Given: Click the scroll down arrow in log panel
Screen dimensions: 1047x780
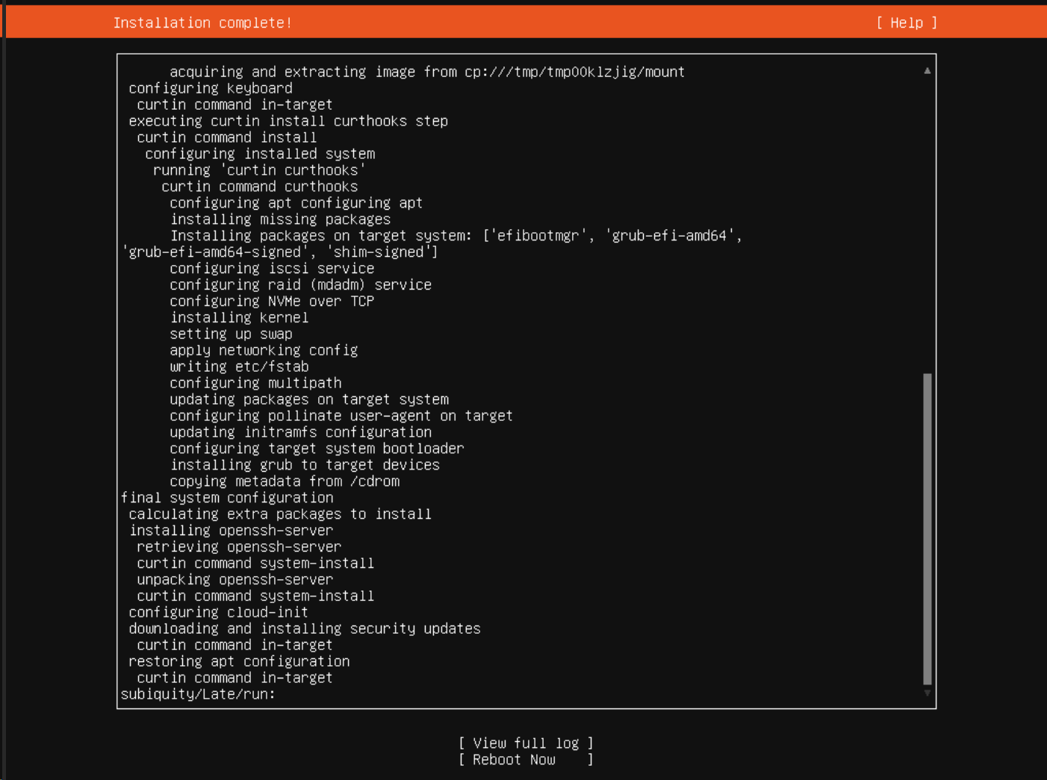Looking at the screenshot, I should [927, 693].
